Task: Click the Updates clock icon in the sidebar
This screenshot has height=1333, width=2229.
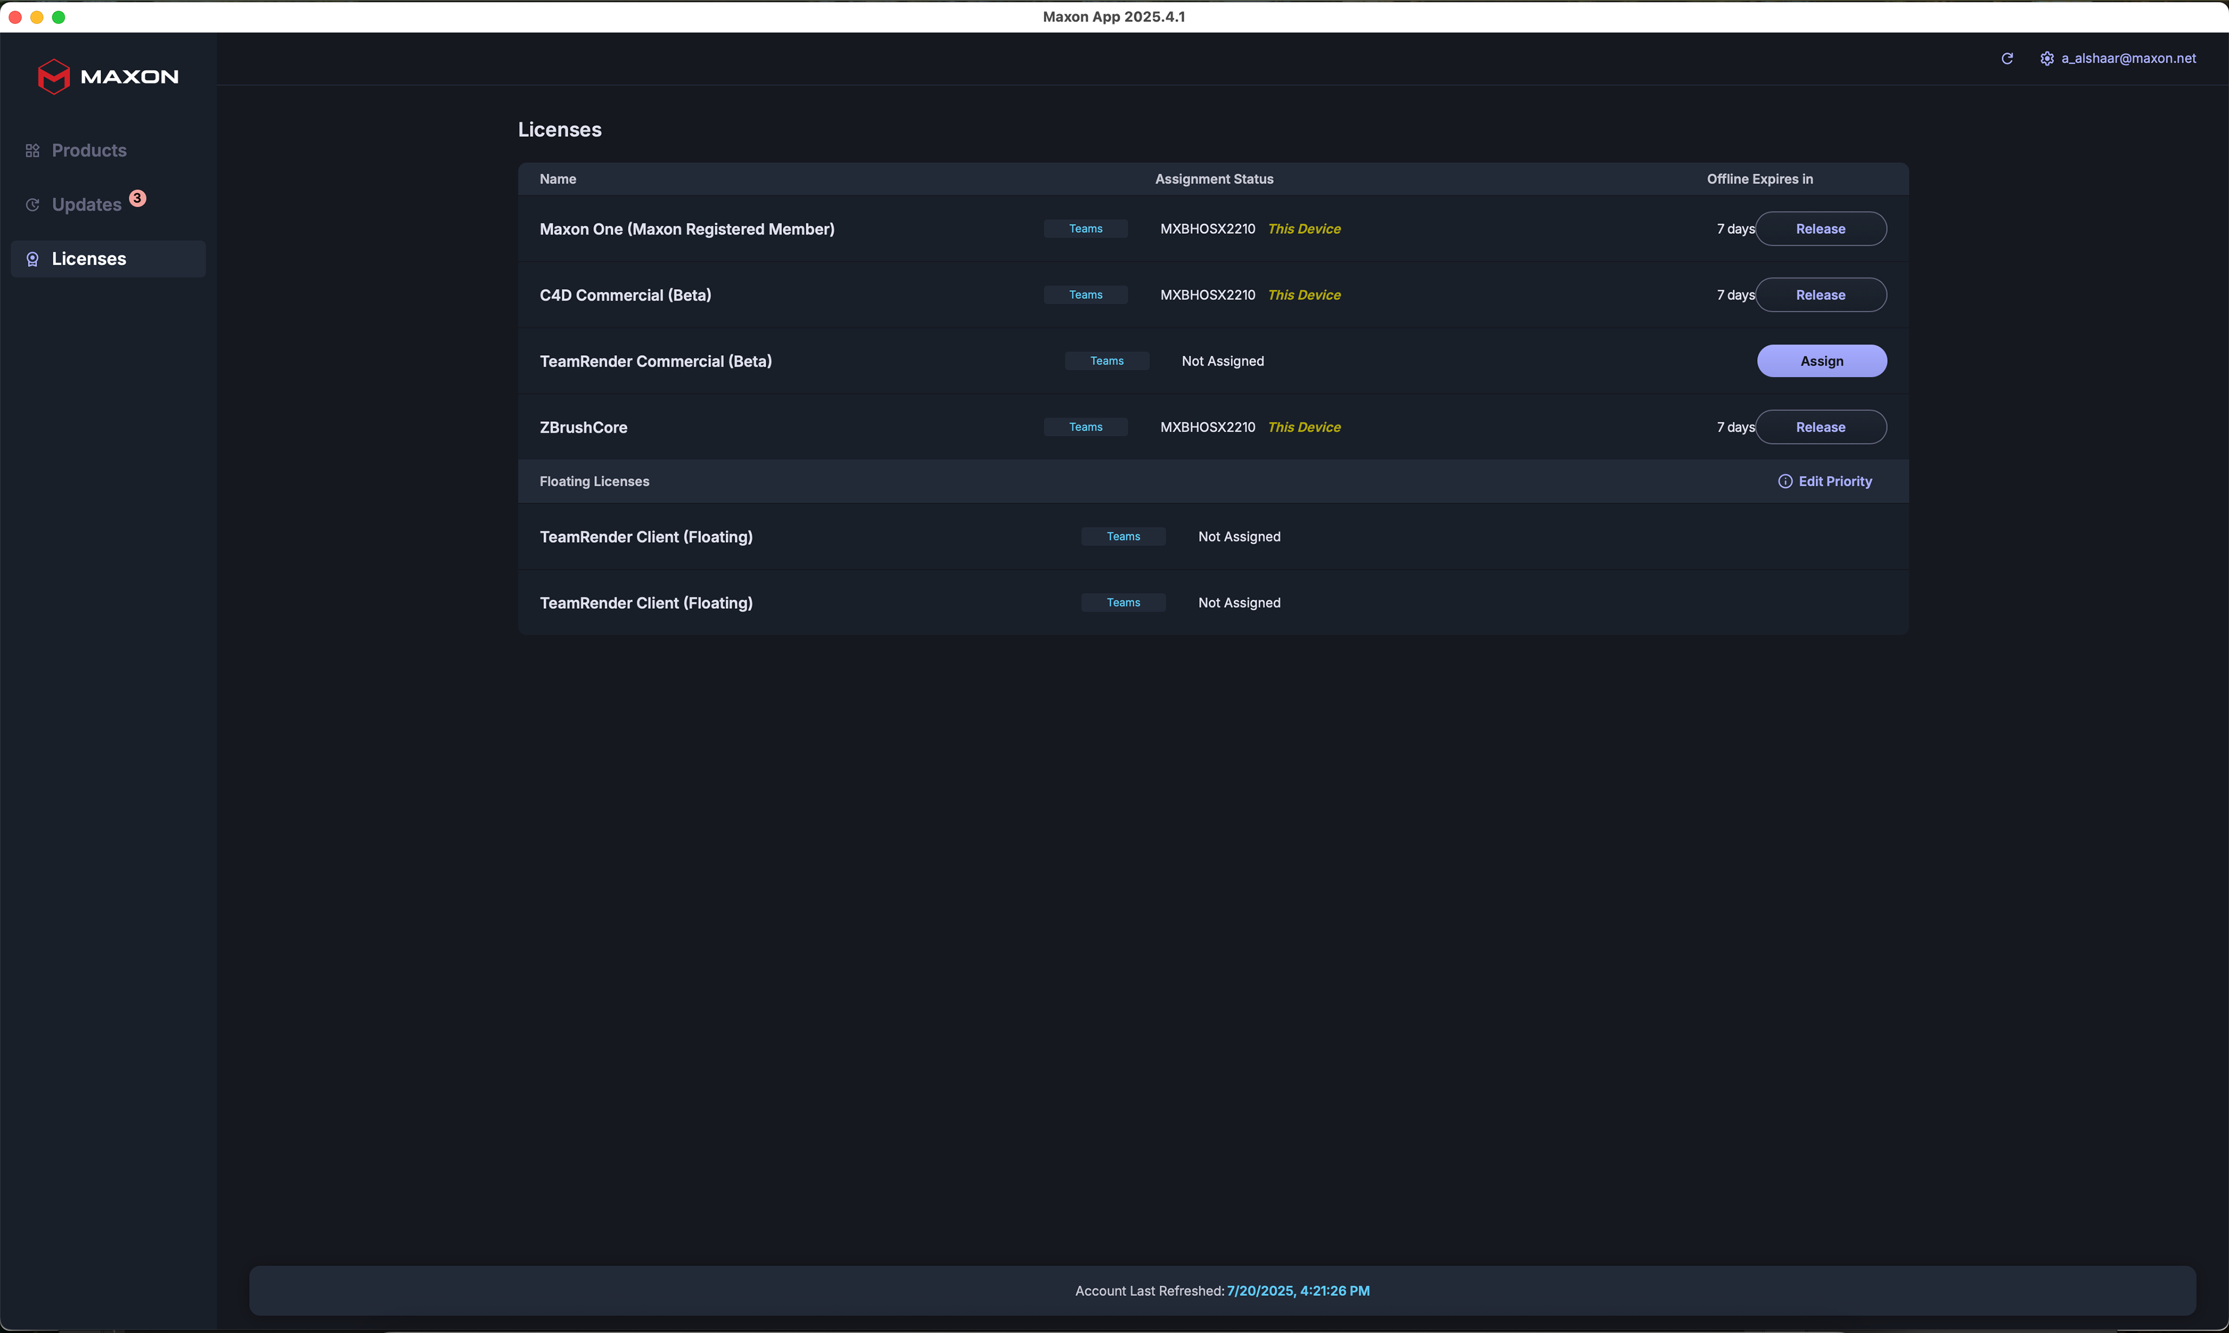Action: point(33,205)
